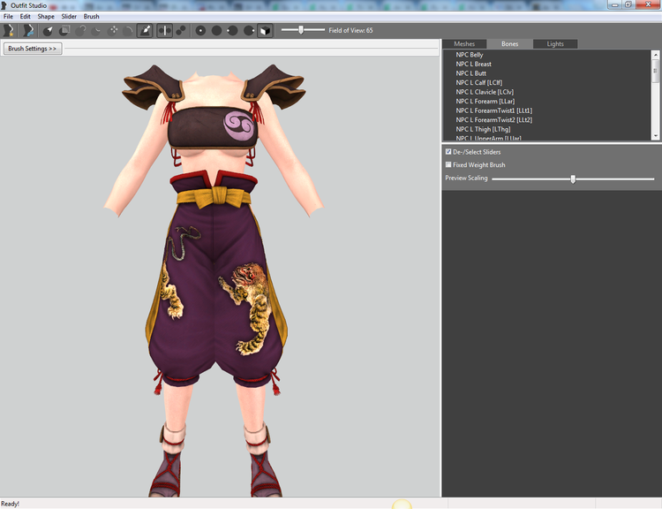Viewport: 662px width, 509px height.
Task: Click the Preview Scaling slider handle
Action: pyautogui.click(x=573, y=179)
